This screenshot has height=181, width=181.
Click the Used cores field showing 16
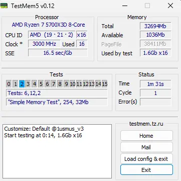click(x=82, y=44)
